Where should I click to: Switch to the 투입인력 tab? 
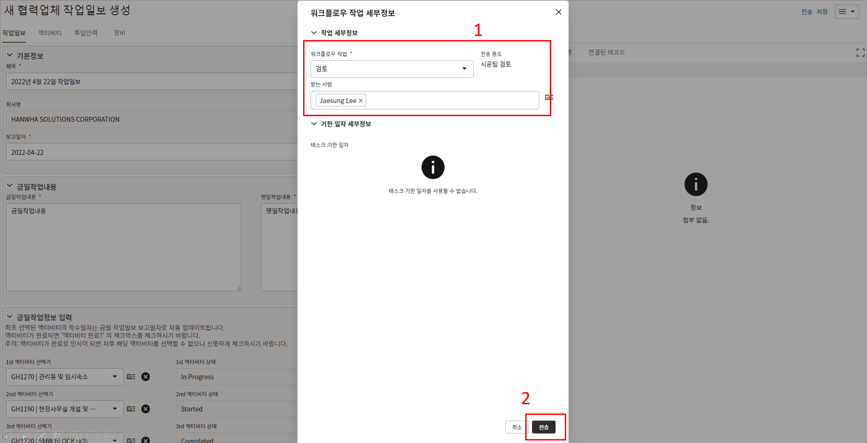pos(86,33)
